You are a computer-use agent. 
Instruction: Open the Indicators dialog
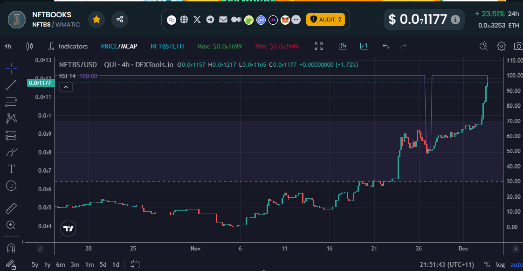68,46
